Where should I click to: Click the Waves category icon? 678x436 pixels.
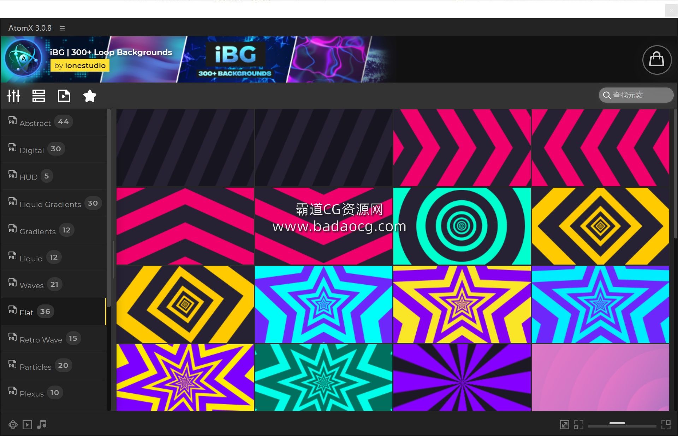12,283
